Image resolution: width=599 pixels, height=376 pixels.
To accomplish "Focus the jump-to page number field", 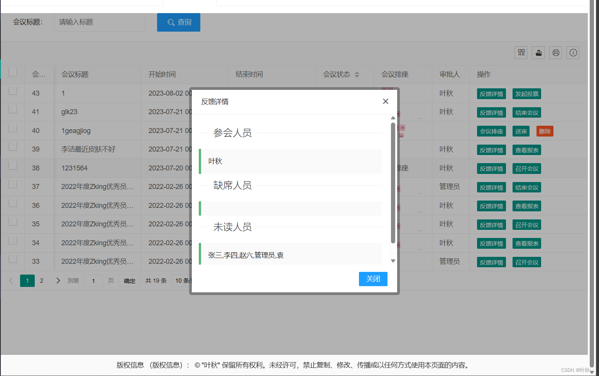I will pyautogui.click(x=93, y=281).
